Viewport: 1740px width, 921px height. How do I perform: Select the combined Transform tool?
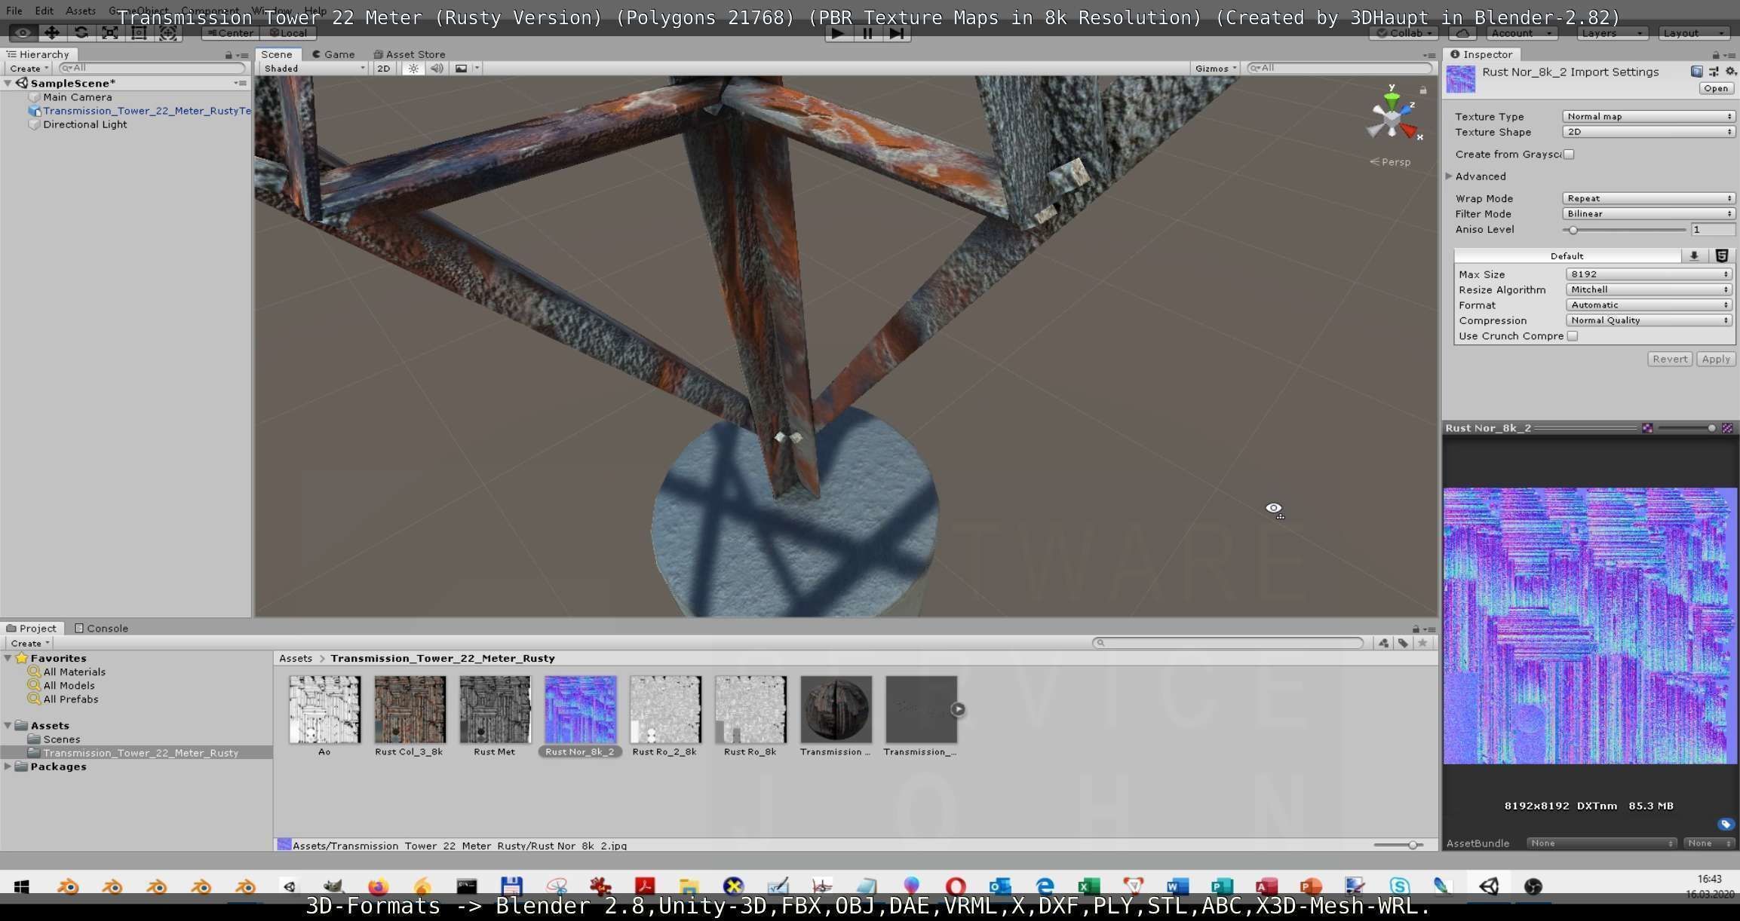point(168,33)
